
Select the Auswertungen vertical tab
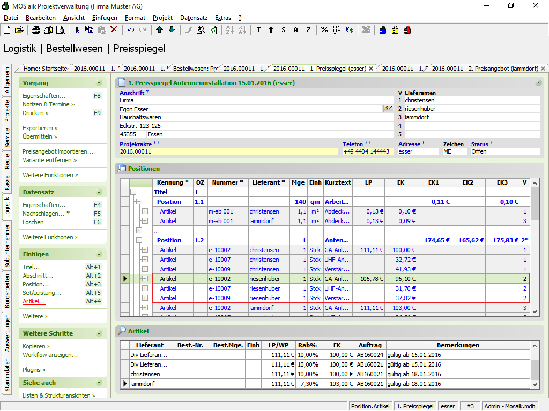(7, 333)
